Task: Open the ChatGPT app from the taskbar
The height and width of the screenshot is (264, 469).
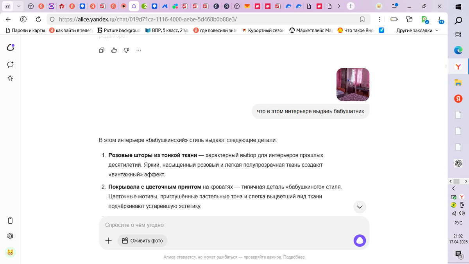Action: pos(458,163)
